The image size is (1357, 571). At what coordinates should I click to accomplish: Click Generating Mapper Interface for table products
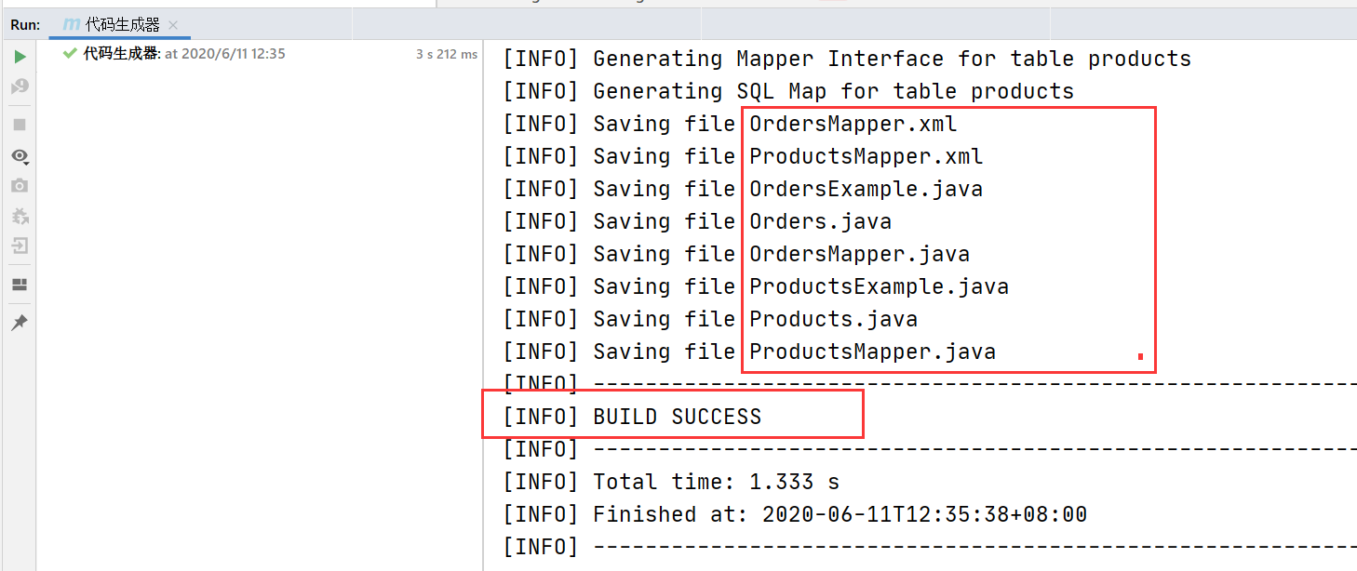pos(847,59)
